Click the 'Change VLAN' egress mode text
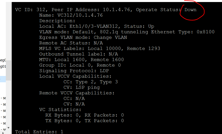 110,37
